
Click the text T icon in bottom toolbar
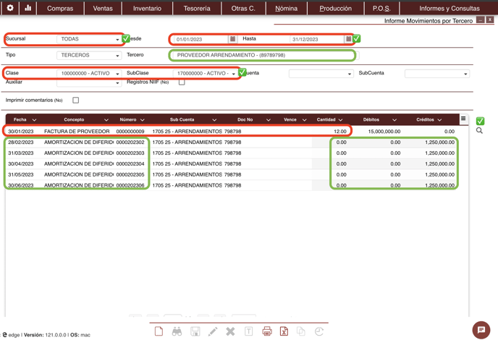pos(249,331)
